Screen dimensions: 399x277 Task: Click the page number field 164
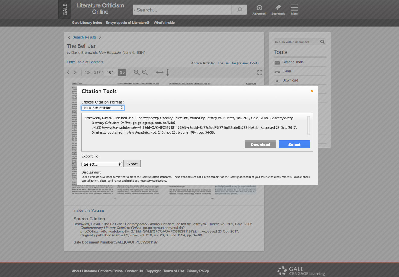point(111,72)
